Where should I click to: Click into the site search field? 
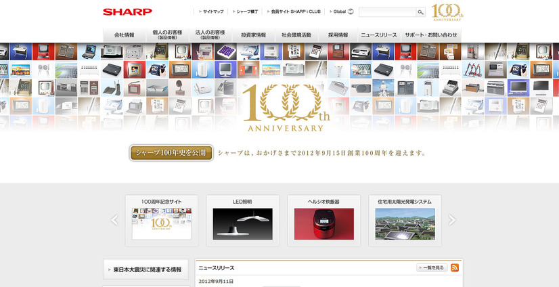[x=388, y=12]
